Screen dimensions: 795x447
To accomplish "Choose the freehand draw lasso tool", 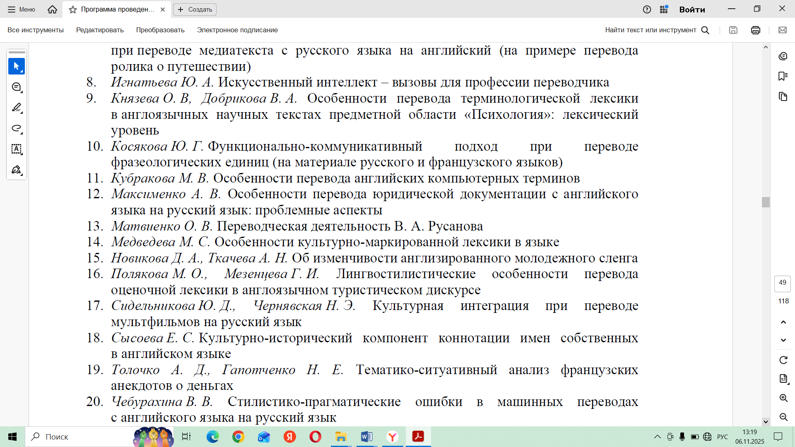I will click(x=17, y=128).
